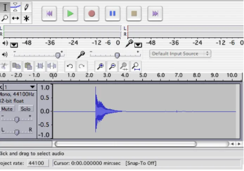This screenshot has width=244, height=171.
Task: Click the 10.0 mark on the timeline ruler
Action: [232, 75]
